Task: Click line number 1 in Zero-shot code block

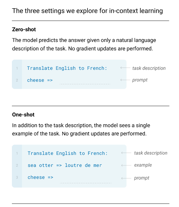Action: click(x=17, y=68)
